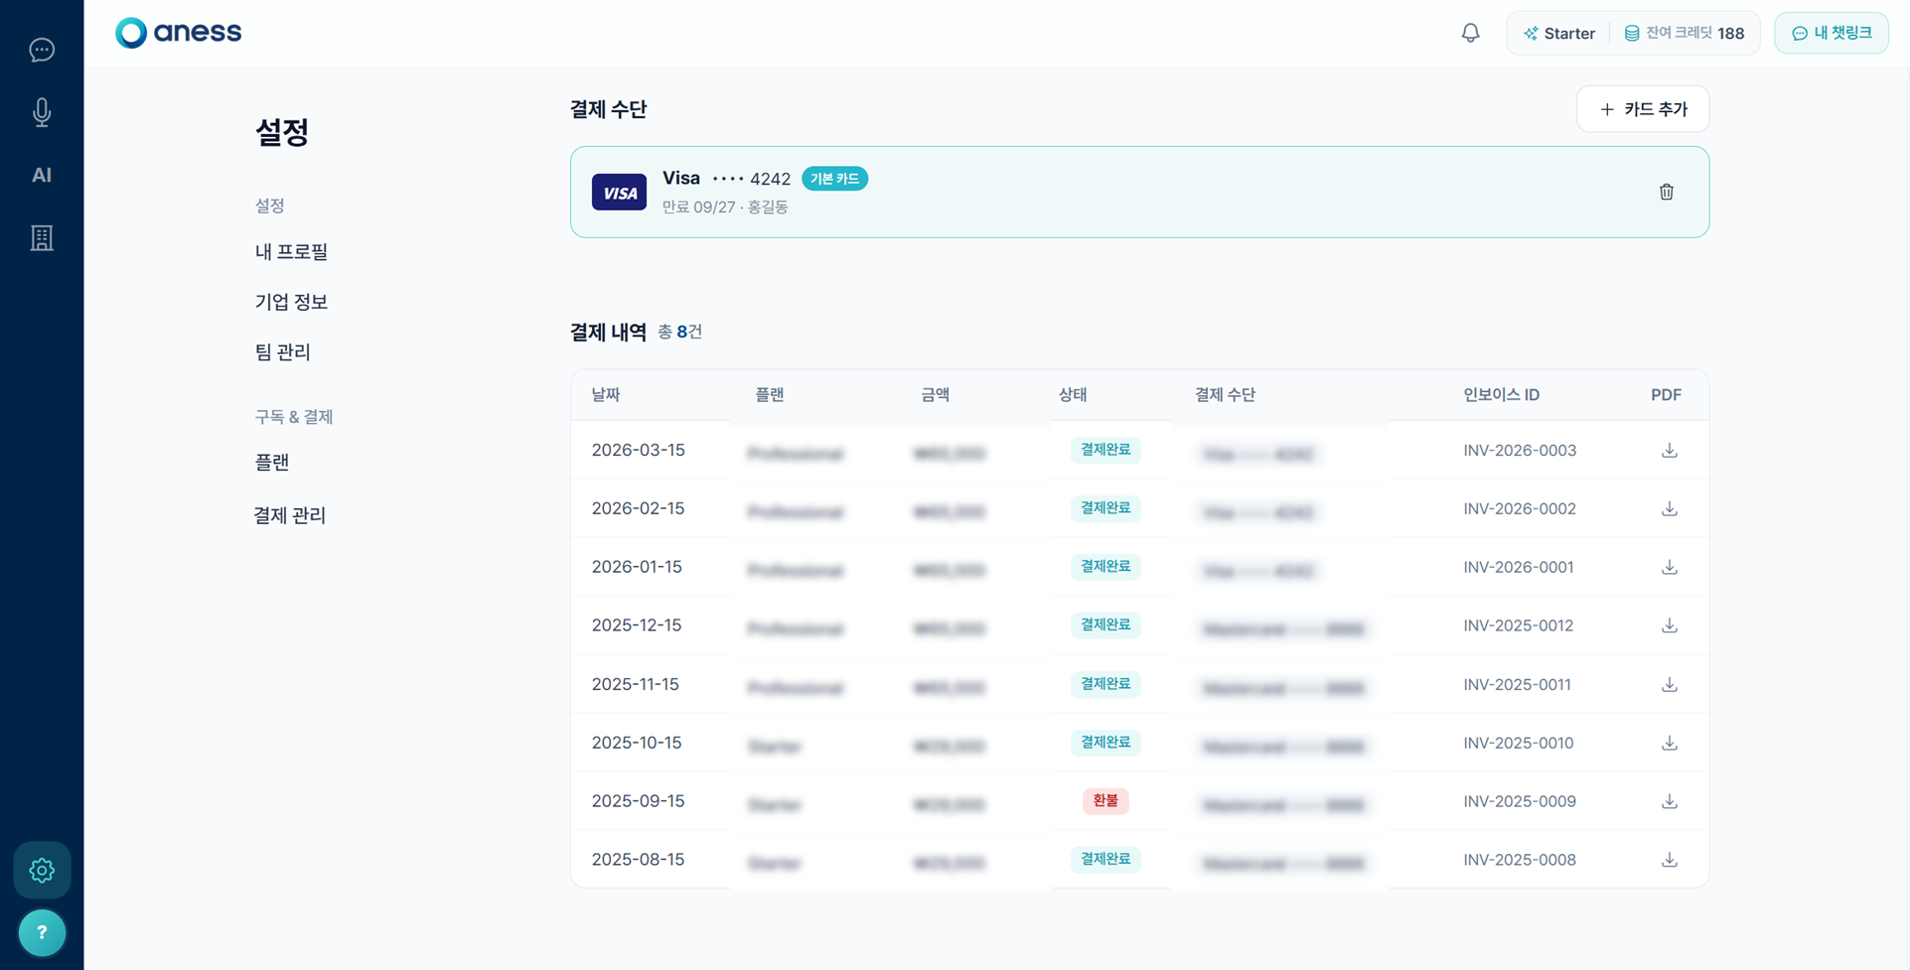Viewport: 1910px width, 970px height.
Task: Click the aness logo
Action: pos(179,33)
